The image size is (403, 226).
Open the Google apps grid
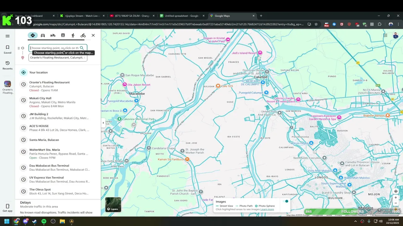click(385, 35)
